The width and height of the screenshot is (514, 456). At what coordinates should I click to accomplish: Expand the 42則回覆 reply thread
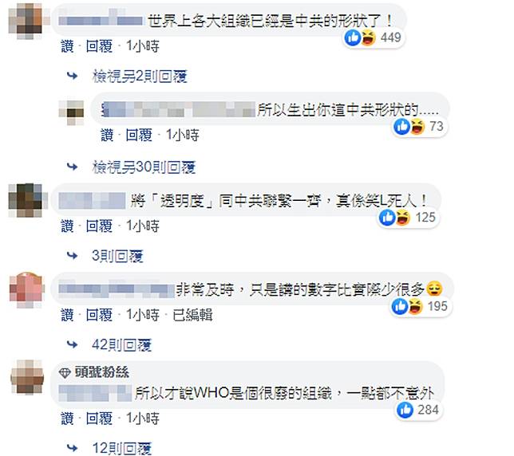click(121, 344)
